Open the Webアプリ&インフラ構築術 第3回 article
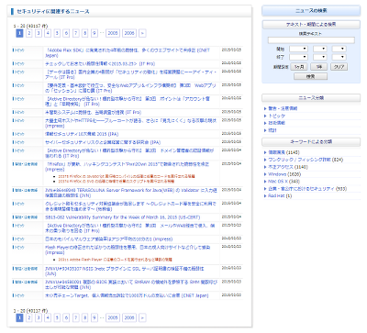The height and width of the screenshot is (333, 367). point(130,88)
